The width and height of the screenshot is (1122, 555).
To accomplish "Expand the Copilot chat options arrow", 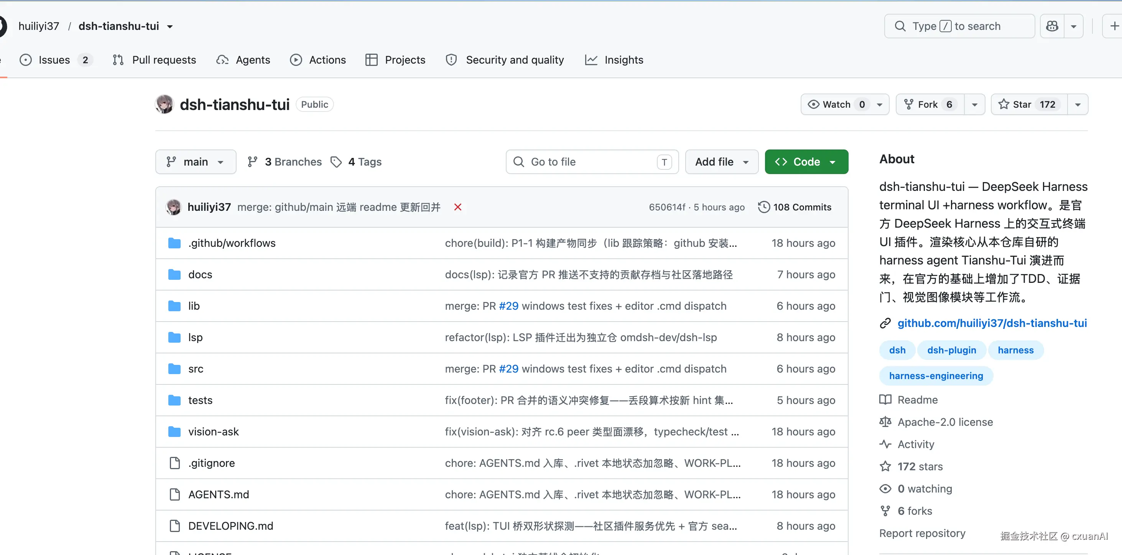I will point(1074,26).
